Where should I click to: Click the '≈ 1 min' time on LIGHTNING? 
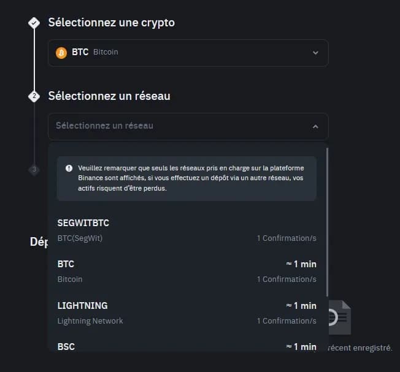click(301, 306)
